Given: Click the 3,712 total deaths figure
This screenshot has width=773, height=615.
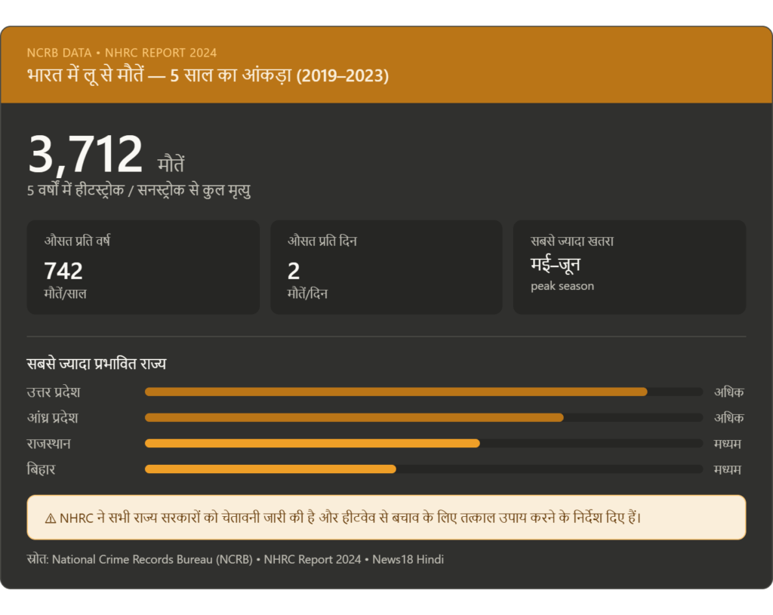Looking at the screenshot, I should tap(85, 155).
